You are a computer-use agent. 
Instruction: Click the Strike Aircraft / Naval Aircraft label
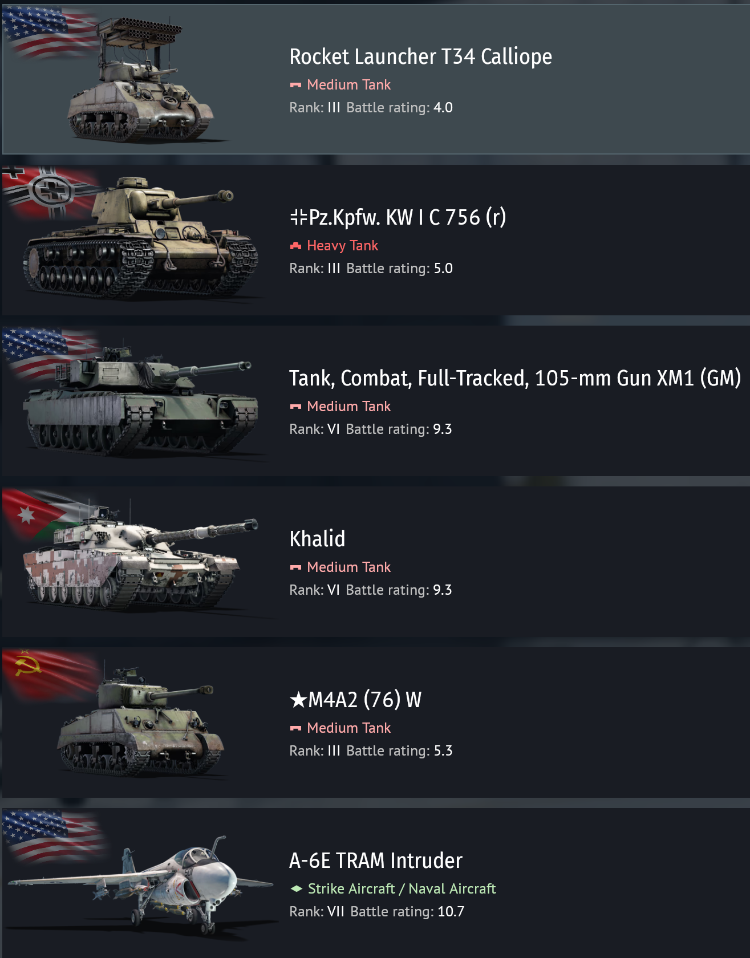[x=402, y=888]
